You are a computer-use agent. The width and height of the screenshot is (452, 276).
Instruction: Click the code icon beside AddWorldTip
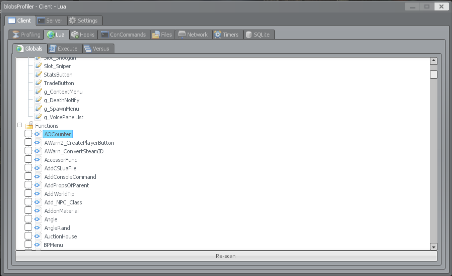38,194
